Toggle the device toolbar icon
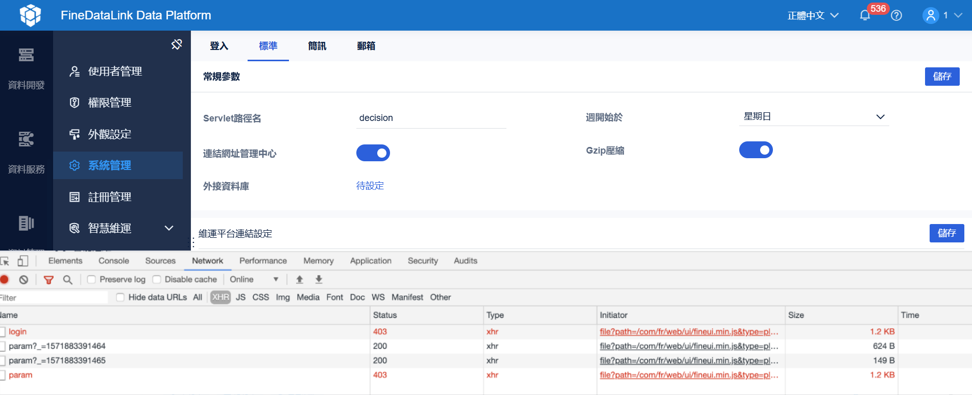Image resolution: width=972 pixels, height=395 pixels. (23, 261)
